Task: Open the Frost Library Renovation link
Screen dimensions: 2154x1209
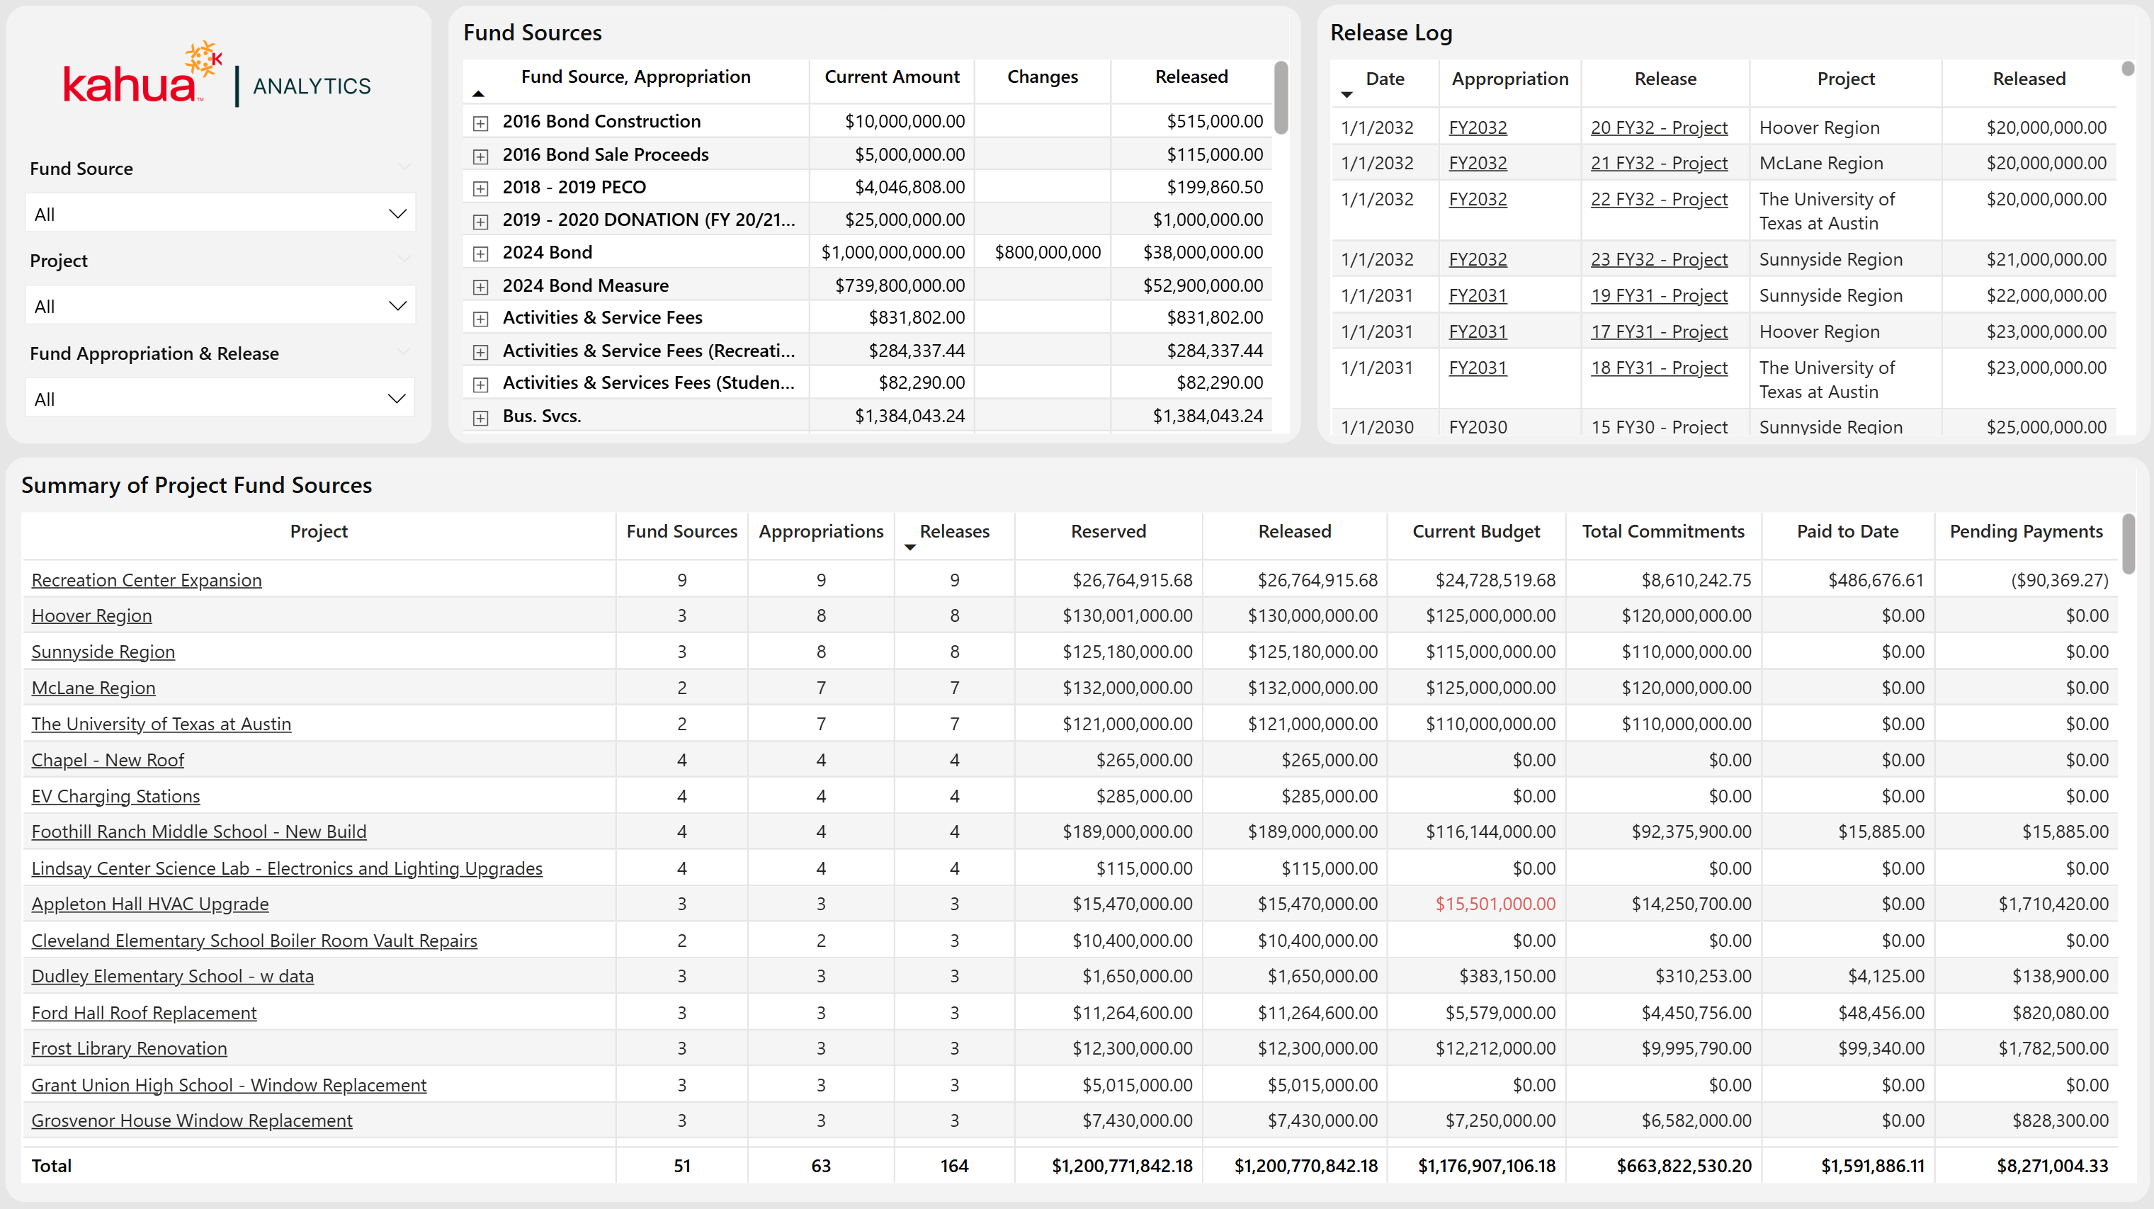Action: pyautogui.click(x=129, y=1048)
